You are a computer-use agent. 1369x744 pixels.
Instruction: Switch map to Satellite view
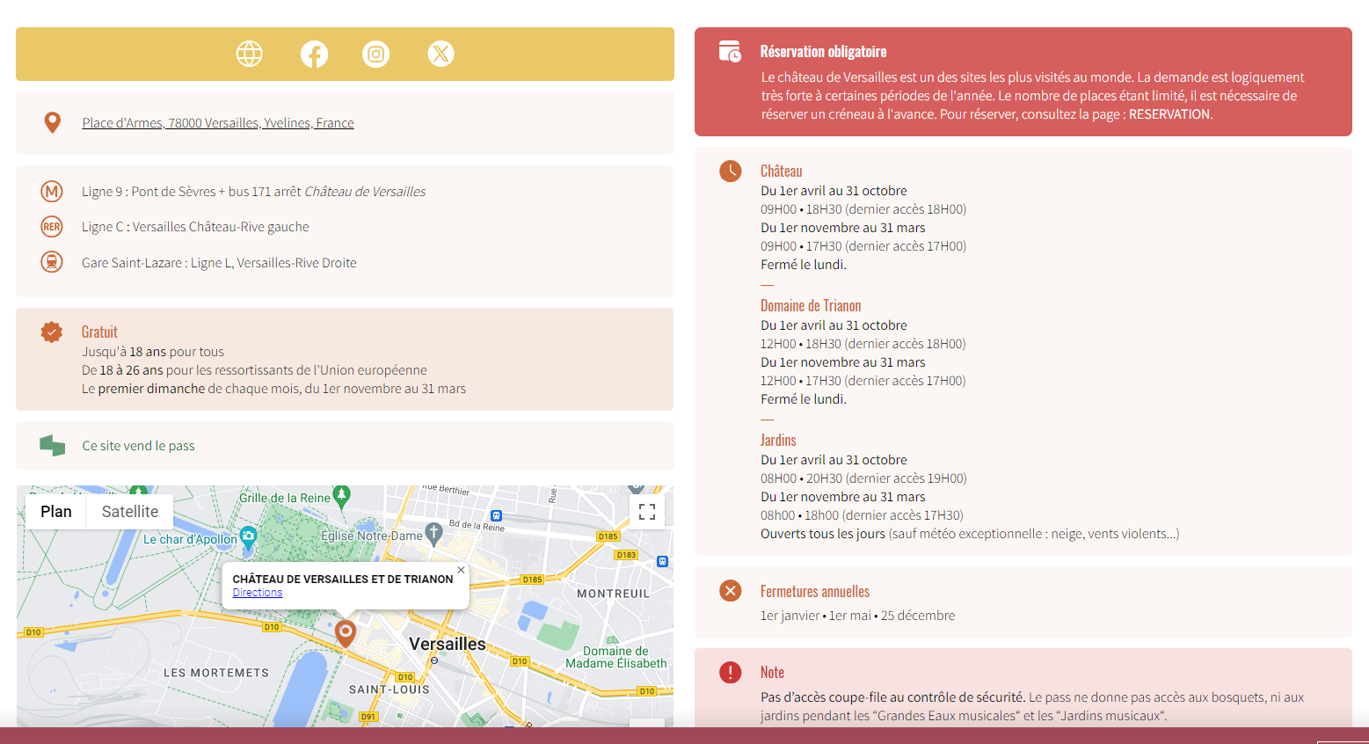130,512
